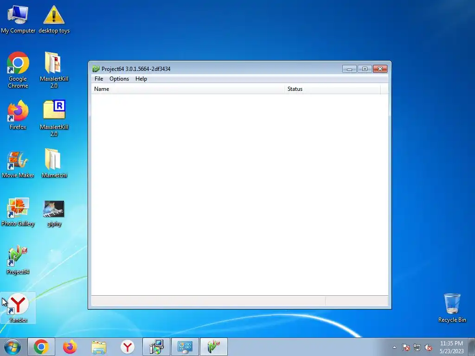
Task: Open the Options menu in Project64
Action: click(x=119, y=79)
